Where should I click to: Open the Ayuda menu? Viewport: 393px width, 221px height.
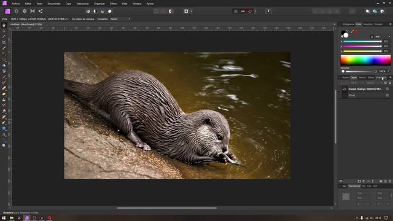coord(150,4)
